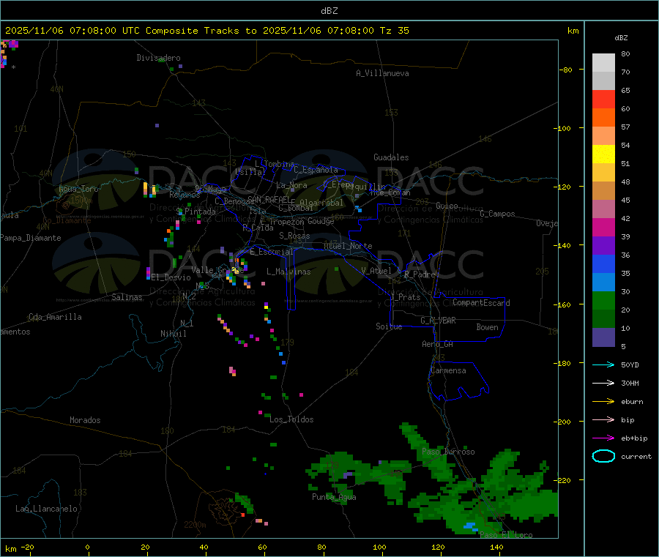Click the Agua_Toro map label
The height and width of the screenshot is (557, 659).
coord(78,189)
